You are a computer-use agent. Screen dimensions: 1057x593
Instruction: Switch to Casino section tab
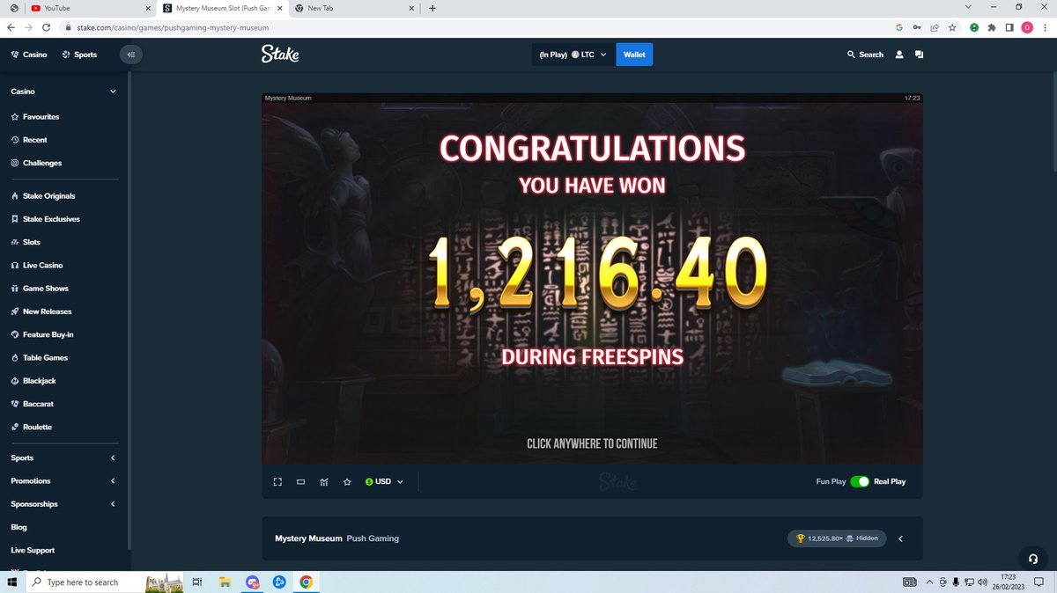(29, 55)
